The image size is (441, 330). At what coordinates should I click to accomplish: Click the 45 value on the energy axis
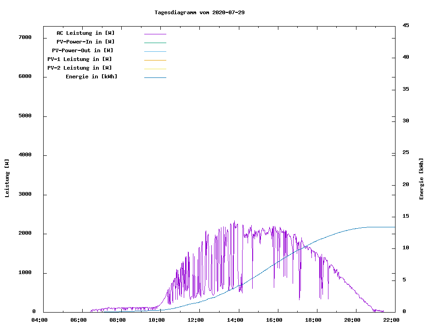point(406,25)
